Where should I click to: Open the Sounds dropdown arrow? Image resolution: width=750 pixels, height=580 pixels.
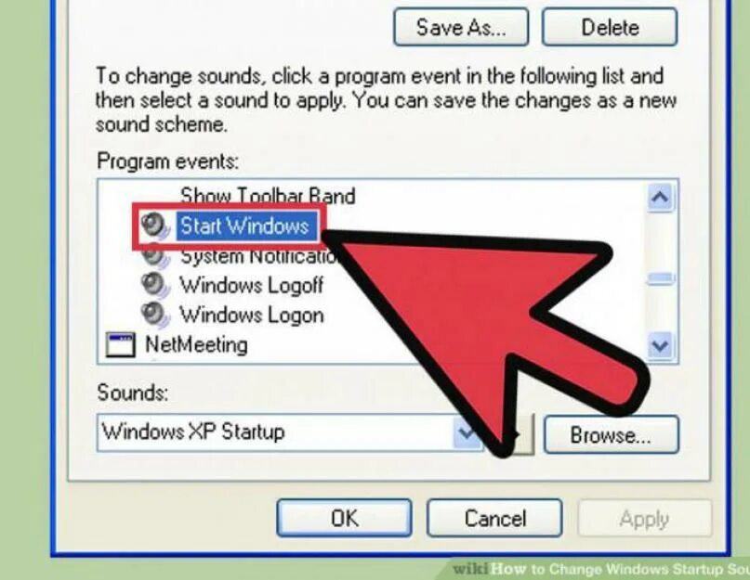coord(467,432)
